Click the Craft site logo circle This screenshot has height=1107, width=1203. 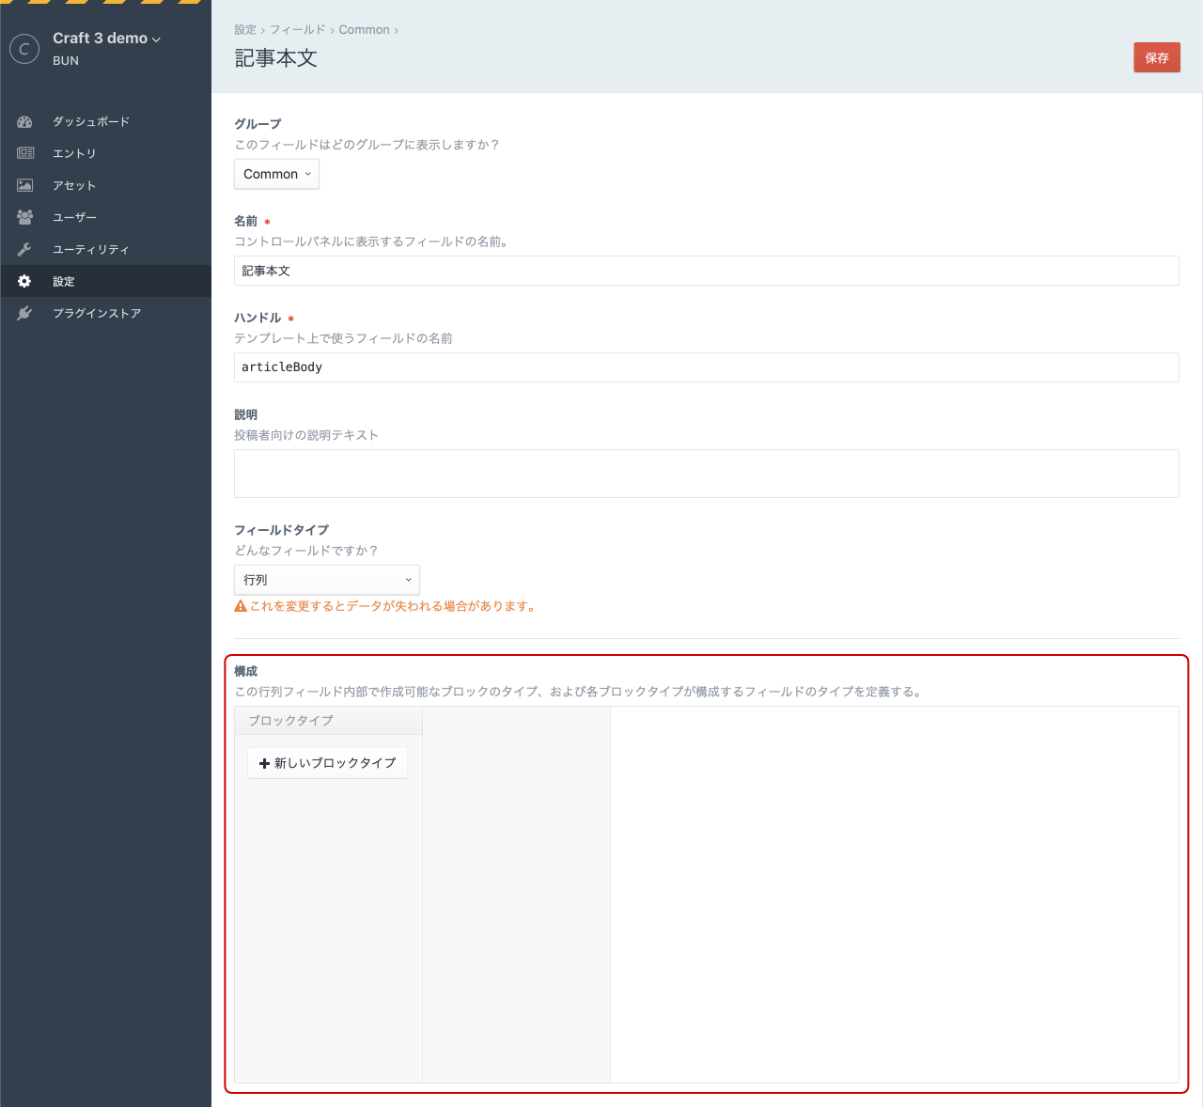[x=24, y=49]
